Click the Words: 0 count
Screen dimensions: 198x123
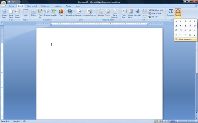click(x=17, y=121)
